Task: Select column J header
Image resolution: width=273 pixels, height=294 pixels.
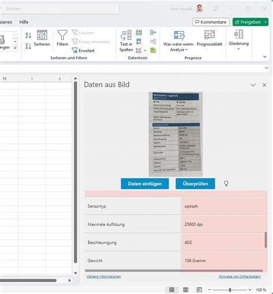Action: coord(59,78)
